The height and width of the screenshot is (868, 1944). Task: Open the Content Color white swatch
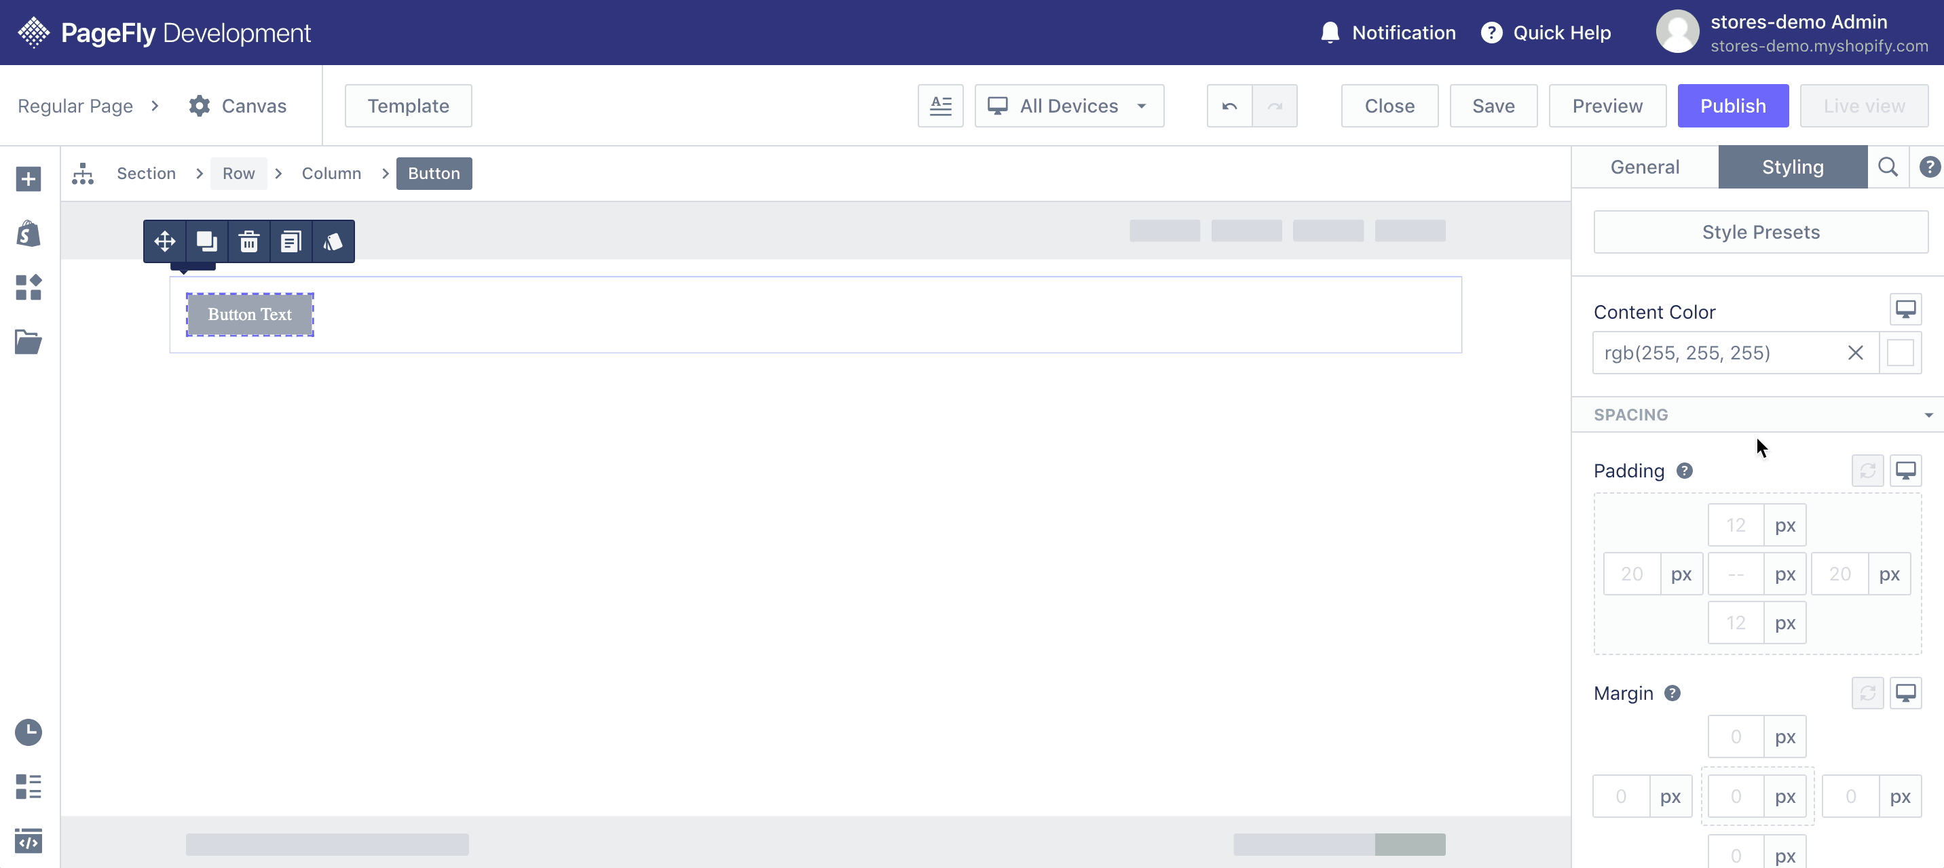[x=1899, y=353]
